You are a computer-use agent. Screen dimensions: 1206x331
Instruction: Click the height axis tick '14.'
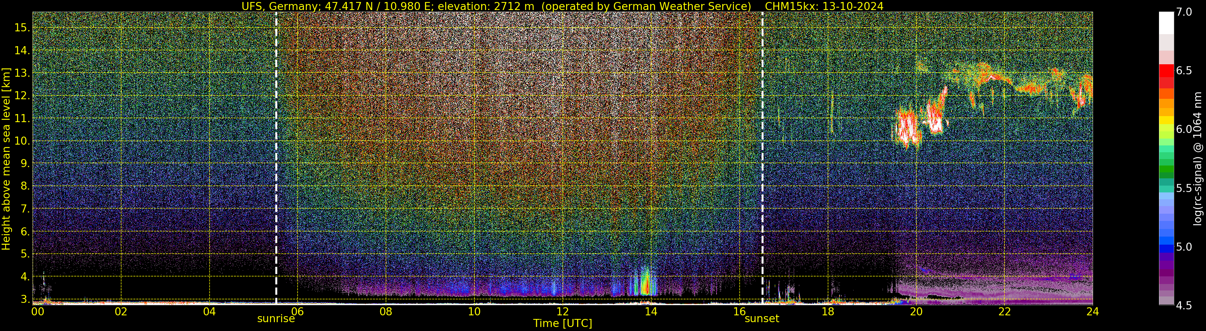point(22,51)
